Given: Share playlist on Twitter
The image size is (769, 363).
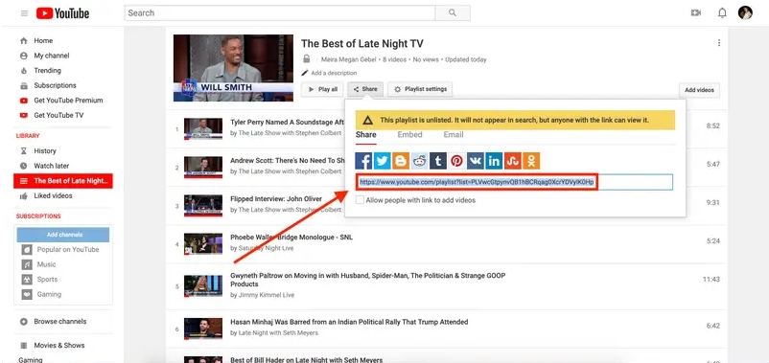Looking at the screenshot, I should coord(382,161).
